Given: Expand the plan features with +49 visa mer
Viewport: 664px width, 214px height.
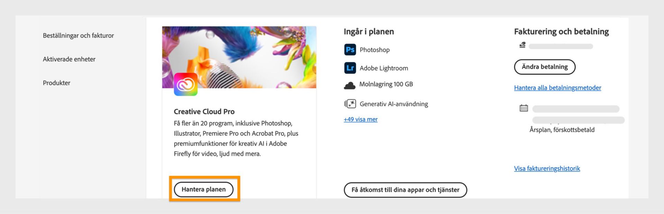Looking at the screenshot, I should (x=360, y=119).
